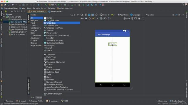Open the Align options icon
The width and height of the screenshot is (188, 105).
pos(105,18)
